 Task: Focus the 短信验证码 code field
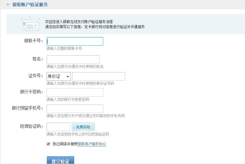point(58,127)
